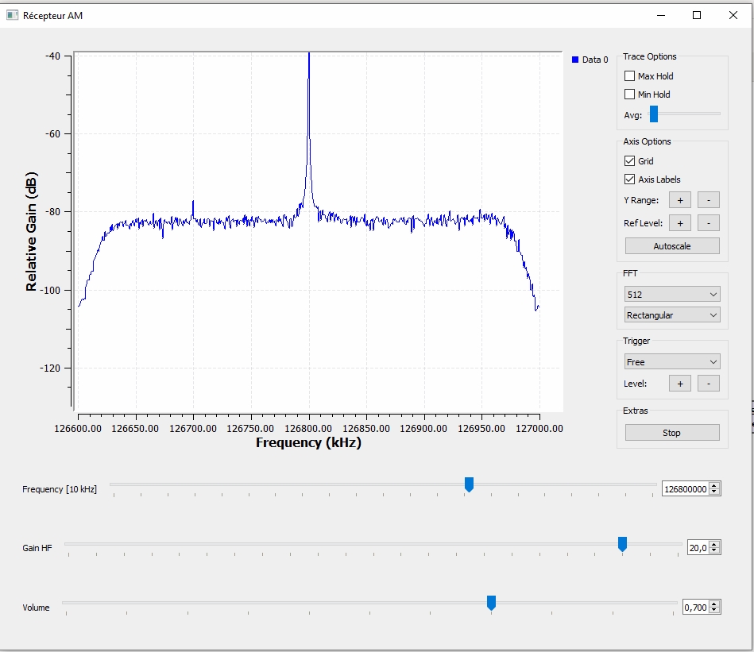Disable the Axis Labels checkbox
The image size is (754, 652).
(x=630, y=179)
